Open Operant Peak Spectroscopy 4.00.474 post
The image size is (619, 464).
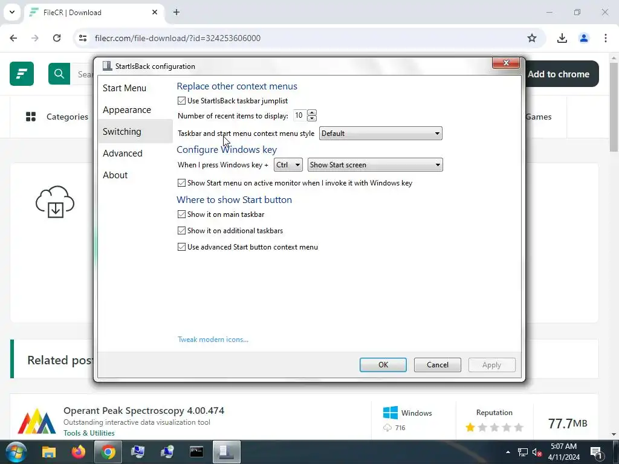(144, 410)
